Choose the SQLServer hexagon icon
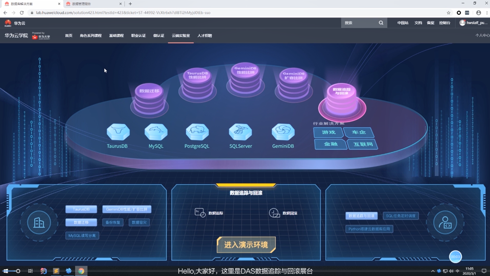This screenshot has width=490, height=276. (x=241, y=132)
